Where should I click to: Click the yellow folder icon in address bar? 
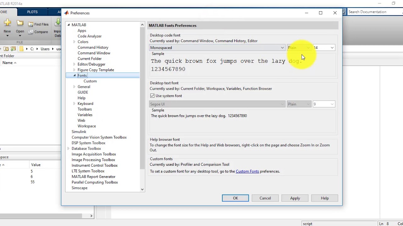click(21, 49)
